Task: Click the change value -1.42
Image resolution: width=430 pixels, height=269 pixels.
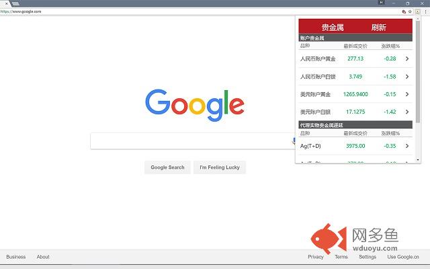Action: [x=390, y=112]
